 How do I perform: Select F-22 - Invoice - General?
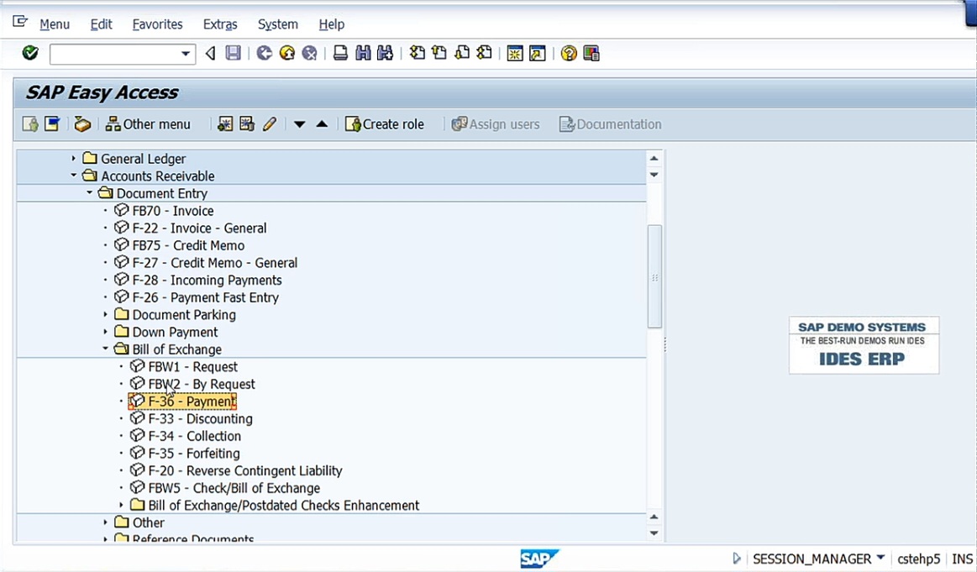(199, 228)
